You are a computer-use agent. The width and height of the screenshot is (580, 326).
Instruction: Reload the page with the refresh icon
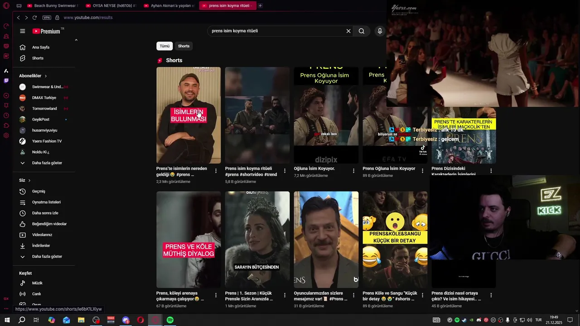point(34,18)
